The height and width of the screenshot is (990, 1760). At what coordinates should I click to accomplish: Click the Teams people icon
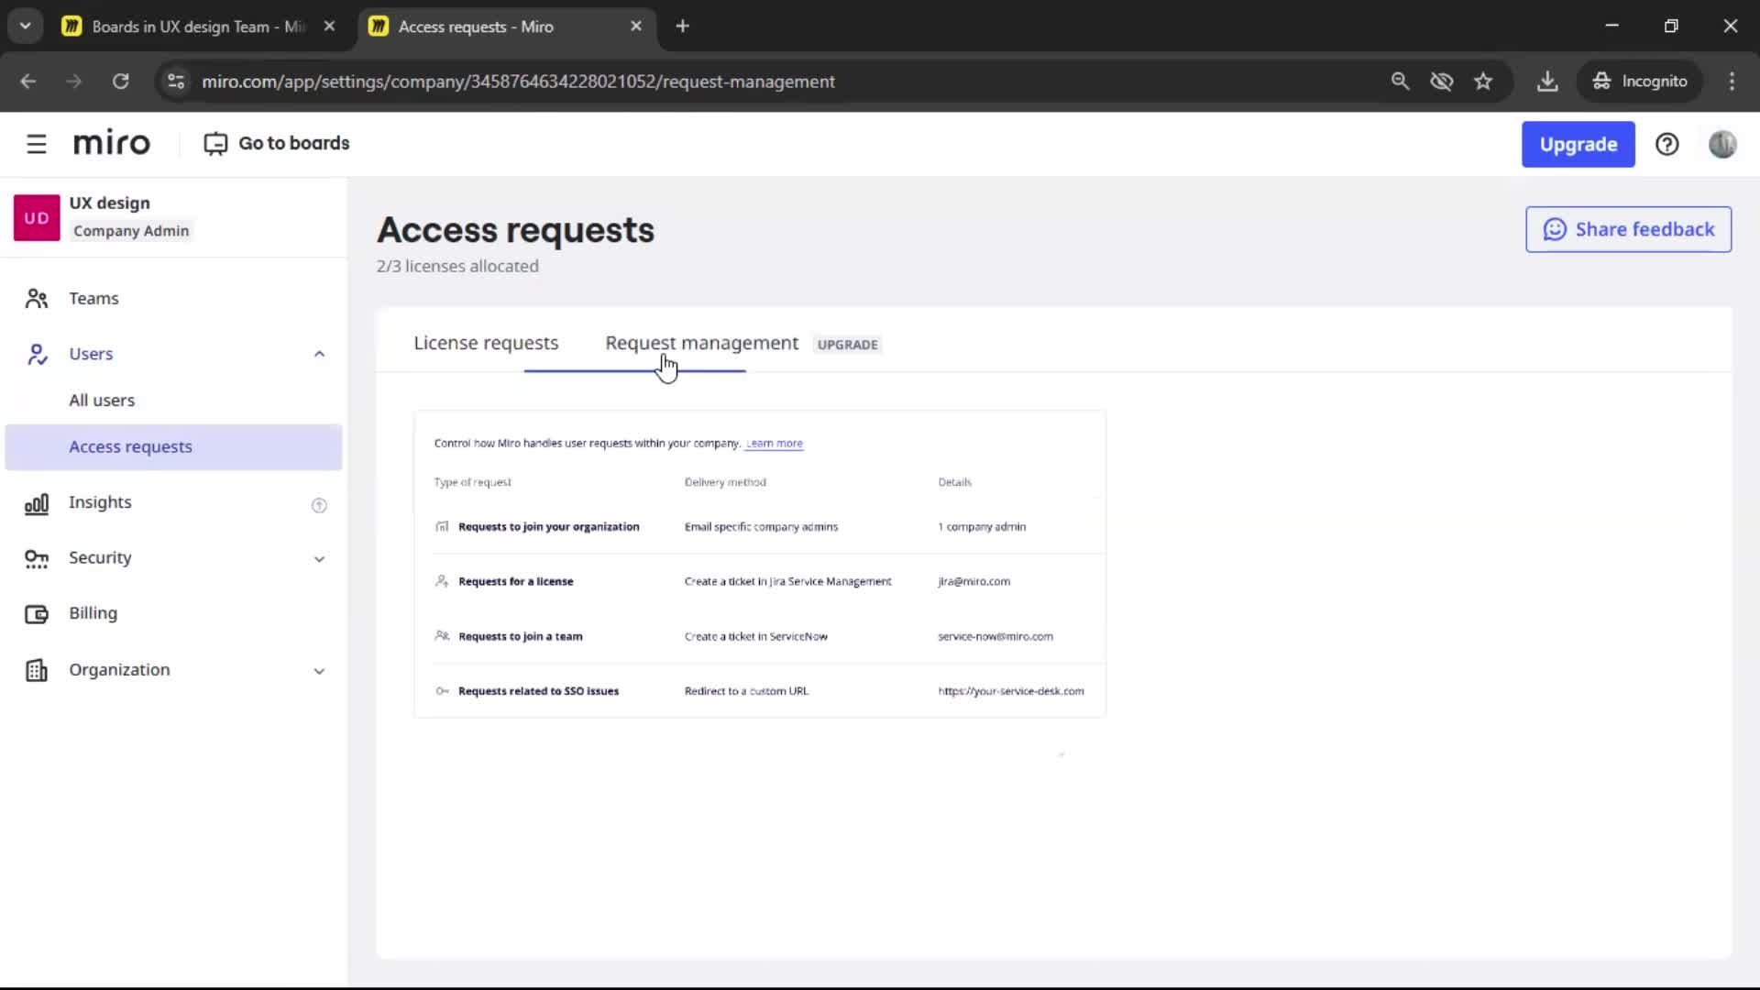(x=37, y=298)
